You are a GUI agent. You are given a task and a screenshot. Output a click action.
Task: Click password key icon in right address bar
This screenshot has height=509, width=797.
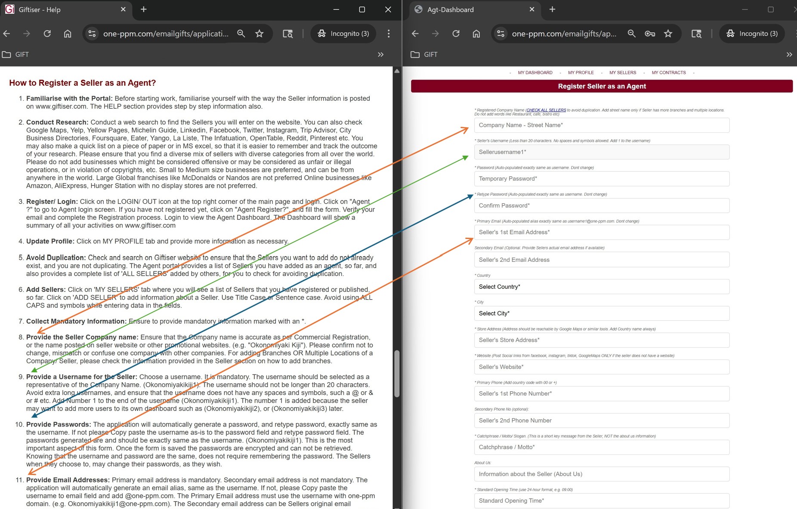650,34
